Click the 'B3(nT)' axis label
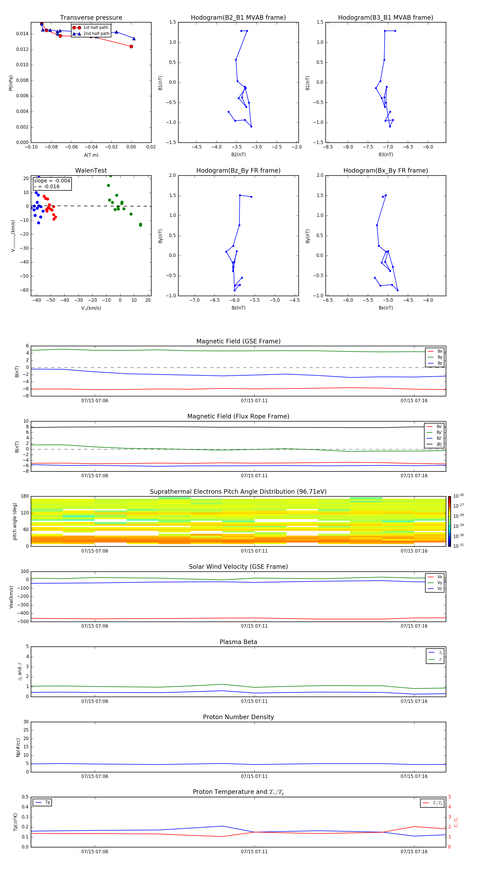The width and height of the screenshot is (477, 875). [x=386, y=155]
